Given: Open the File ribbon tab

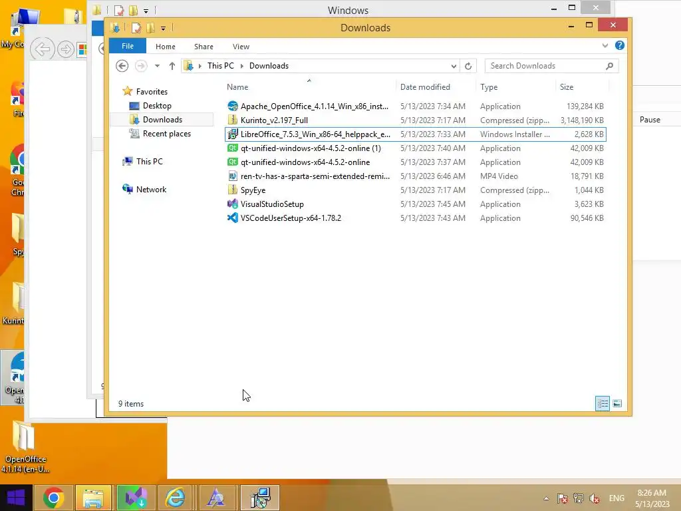Looking at the screenshot, I should click(127, 46).
